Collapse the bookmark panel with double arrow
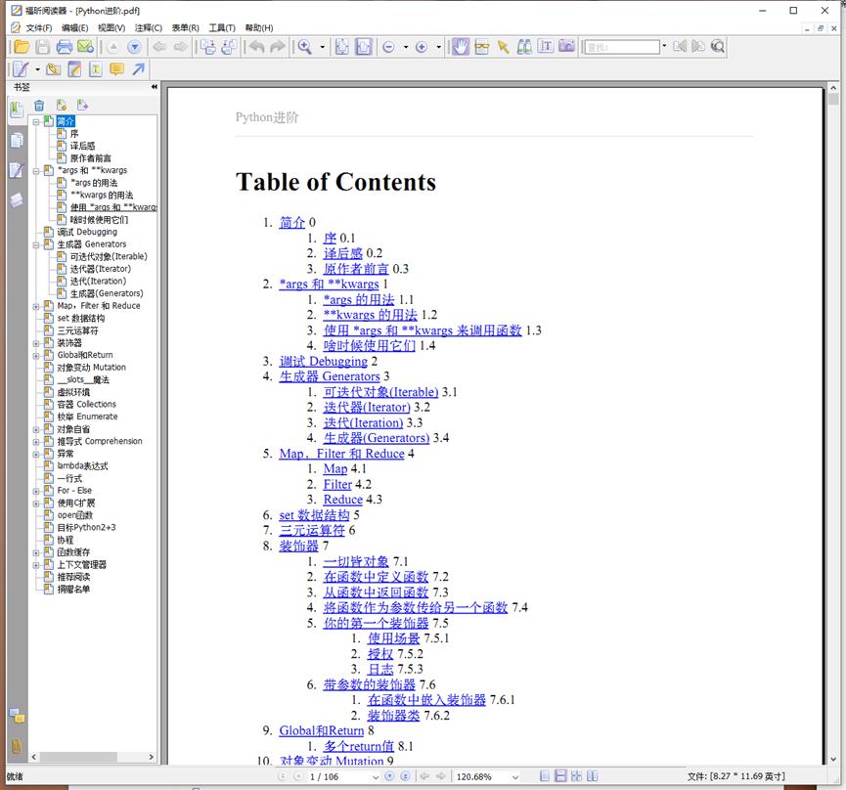This screenshot has height=790, width=846. [155, 86]
